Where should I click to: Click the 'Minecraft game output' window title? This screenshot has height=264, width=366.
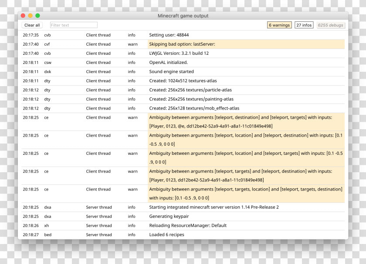[x=183, y=16]
